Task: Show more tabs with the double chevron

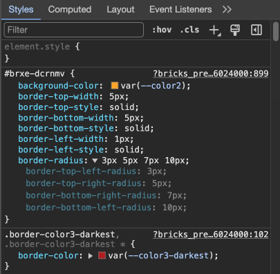Action: click(x=227, y=10)
